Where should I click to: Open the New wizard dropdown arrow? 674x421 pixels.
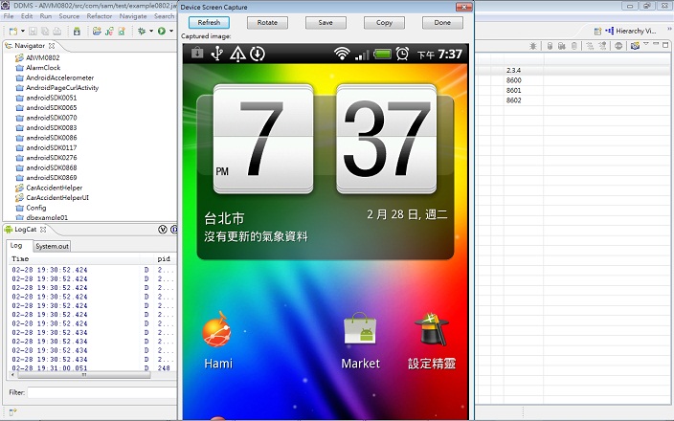point(22,31)
